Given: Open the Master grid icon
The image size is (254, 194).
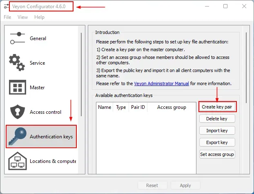Looking at the screenshot, I should tap(18, 87).
